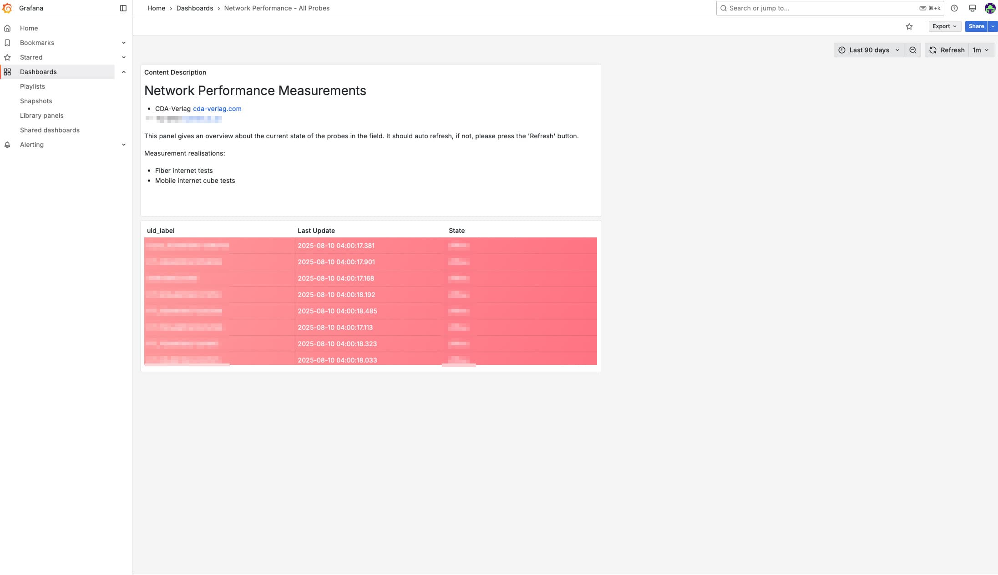Open the 1m auto-refresh interval dropdown
The height and width of the screenshot is (575, 998).
coord(980,50)
